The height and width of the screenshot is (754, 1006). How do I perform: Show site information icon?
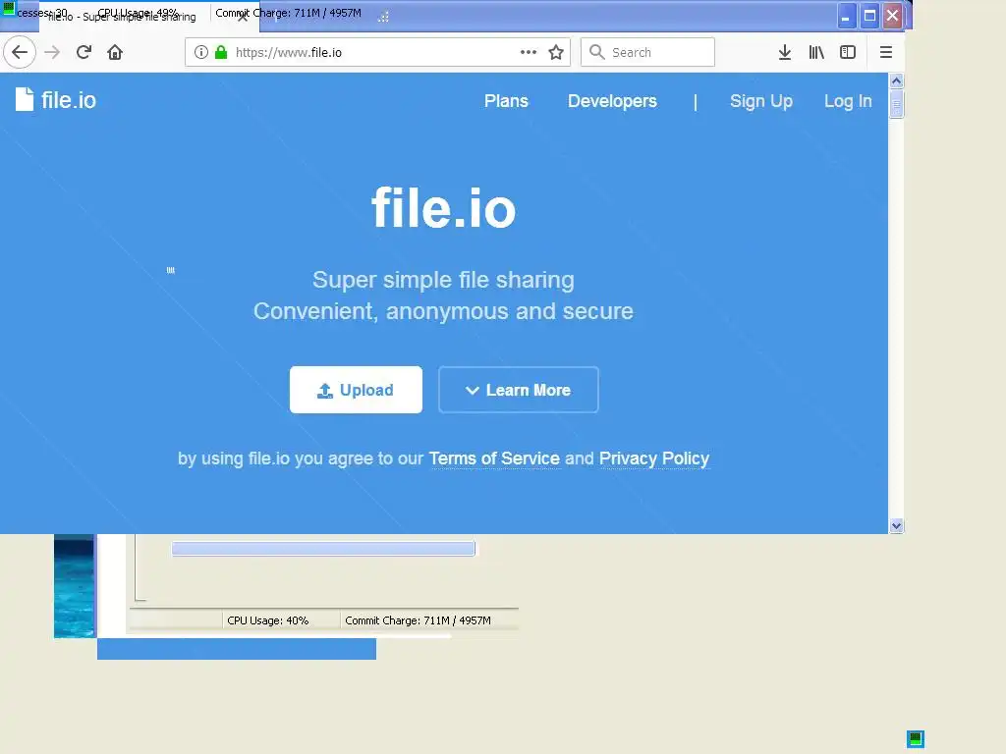(x=200, y=53)
